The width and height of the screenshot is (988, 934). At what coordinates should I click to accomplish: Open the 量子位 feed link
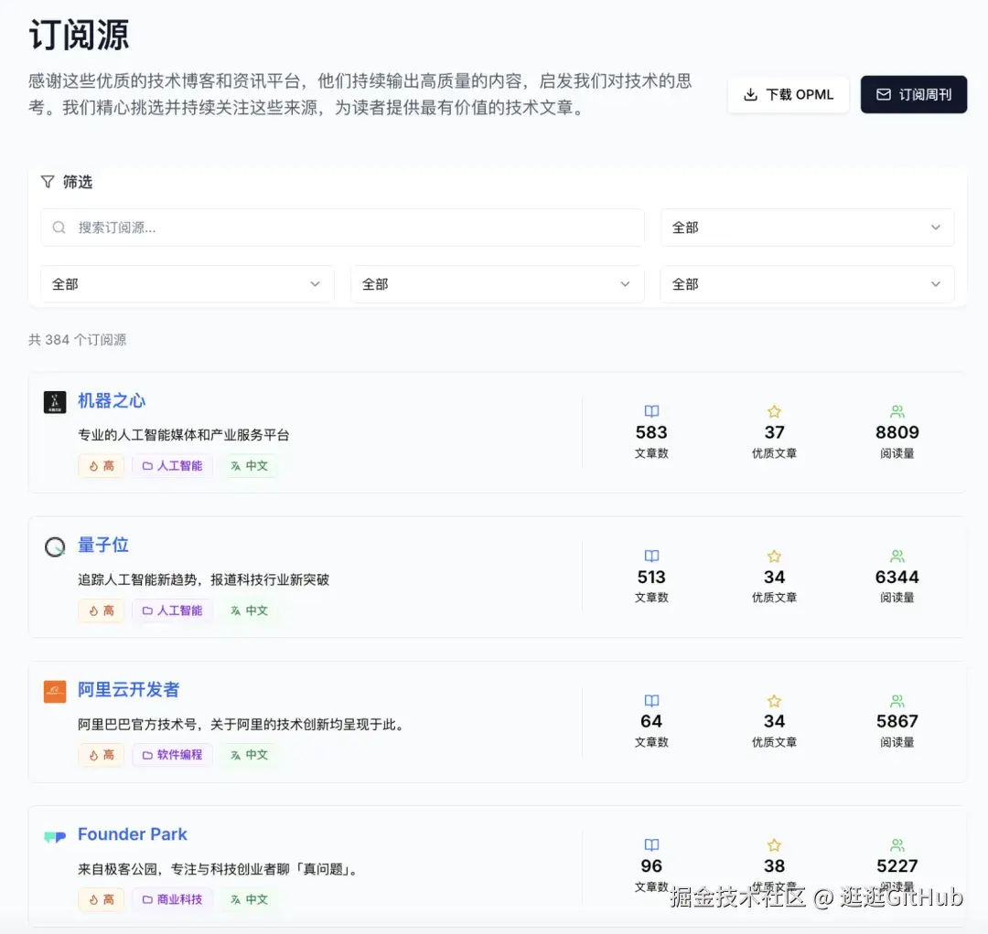click(x=102, y=545)
